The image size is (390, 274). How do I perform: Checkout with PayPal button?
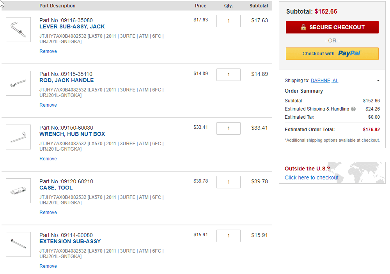[332, 54]
